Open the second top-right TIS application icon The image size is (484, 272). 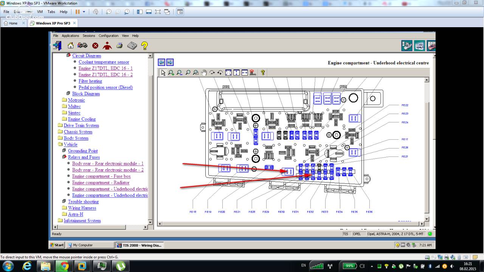coord(419,46)
